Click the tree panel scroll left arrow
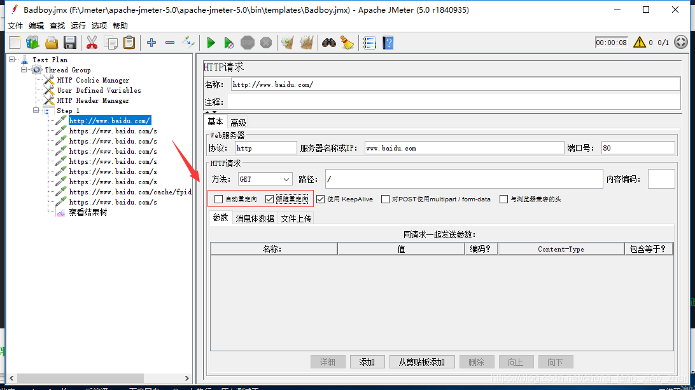This screenshot has width=695, height=390. coord(11,378)
